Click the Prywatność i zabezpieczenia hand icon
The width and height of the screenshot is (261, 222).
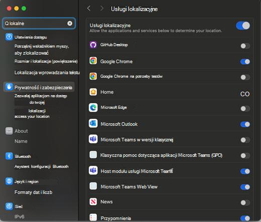point(9,87)
